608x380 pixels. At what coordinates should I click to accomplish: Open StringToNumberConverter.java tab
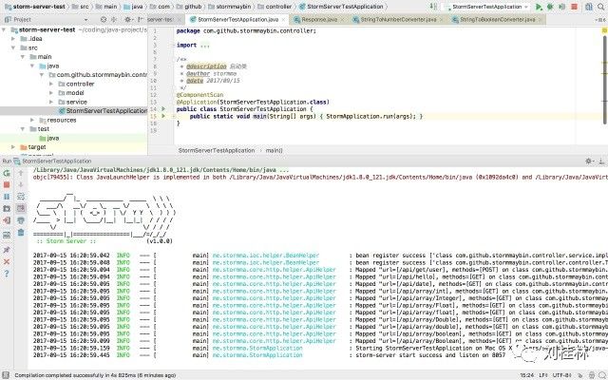[x=398, y=19]
